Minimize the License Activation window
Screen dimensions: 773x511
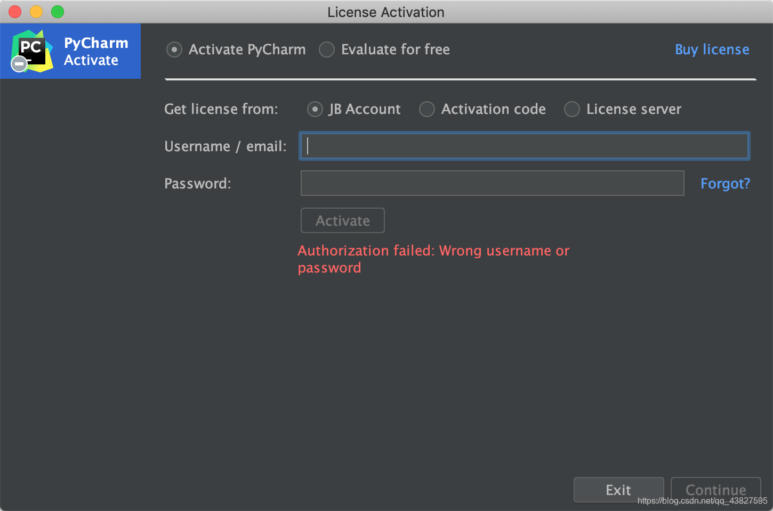click(36, 12)
